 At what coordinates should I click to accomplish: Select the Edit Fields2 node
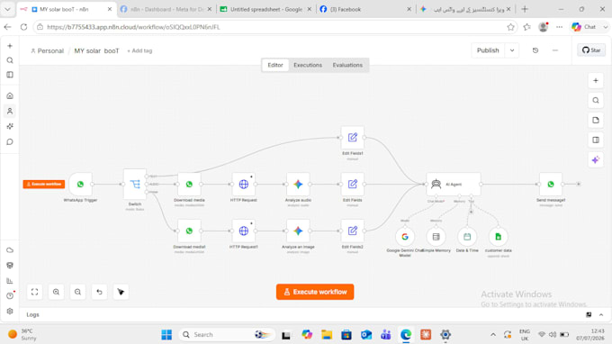[x=353, y=231]
